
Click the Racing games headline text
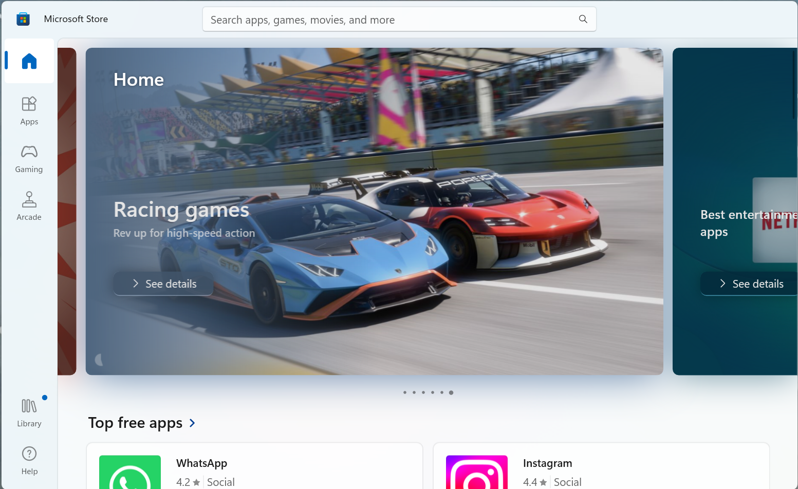tap(181, 210)
